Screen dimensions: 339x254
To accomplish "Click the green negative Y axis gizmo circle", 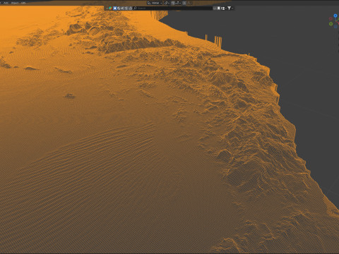I will [331, 24].
